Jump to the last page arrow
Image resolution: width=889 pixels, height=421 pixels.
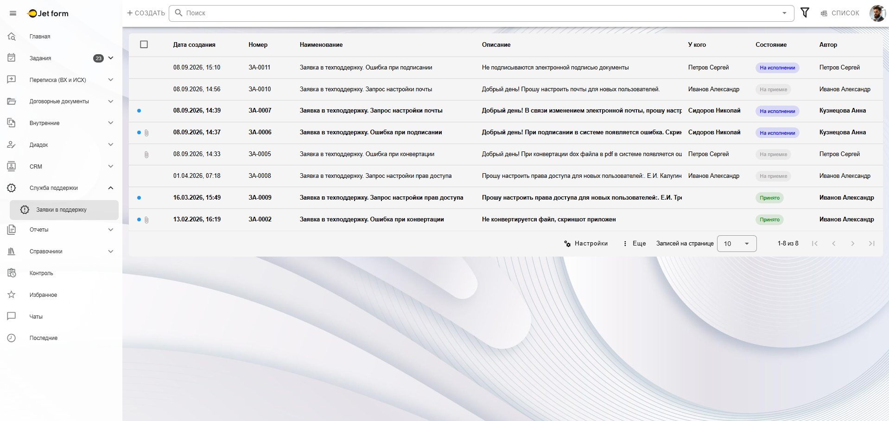[x=871, y=244]
